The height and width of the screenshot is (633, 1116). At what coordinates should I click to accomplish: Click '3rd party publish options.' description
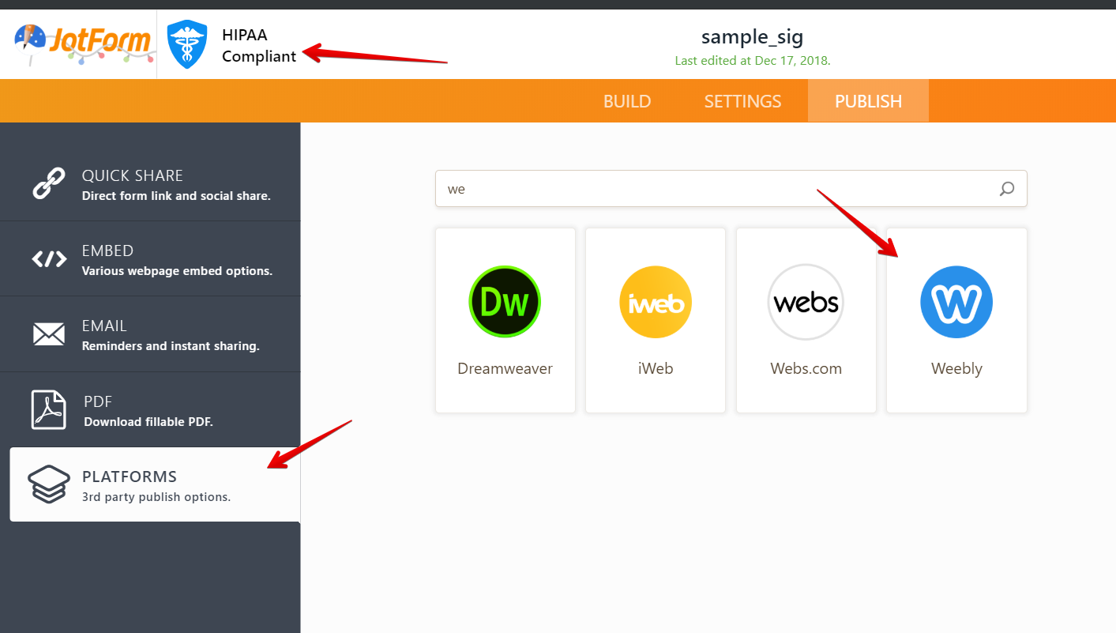[x=156, y=498]
